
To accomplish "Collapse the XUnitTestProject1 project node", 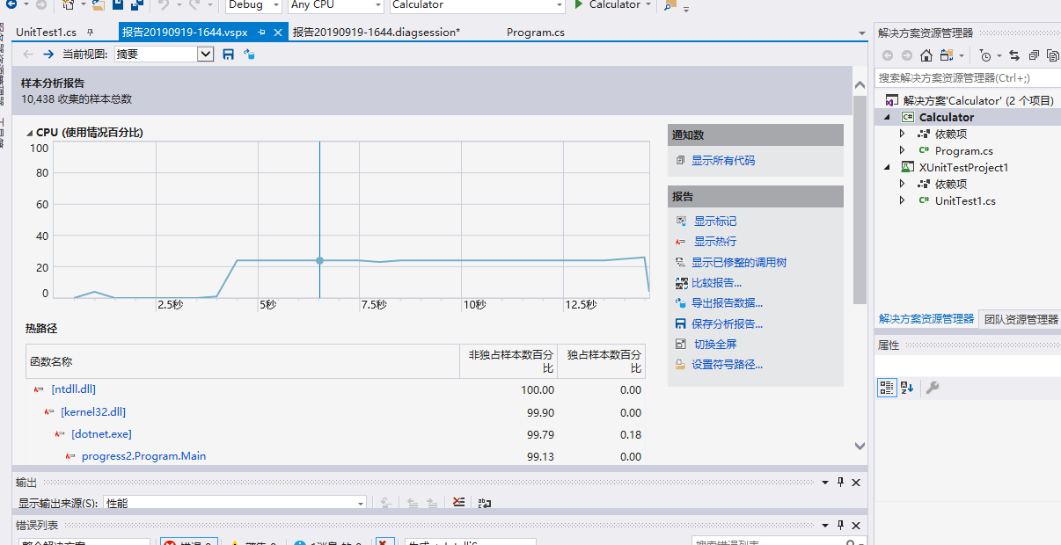I will 887,167.
